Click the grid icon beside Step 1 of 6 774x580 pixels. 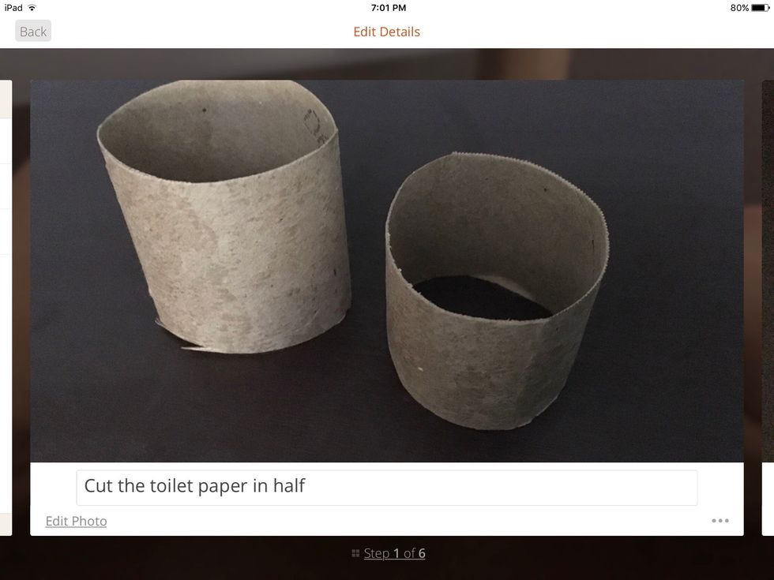pos(355,553)
